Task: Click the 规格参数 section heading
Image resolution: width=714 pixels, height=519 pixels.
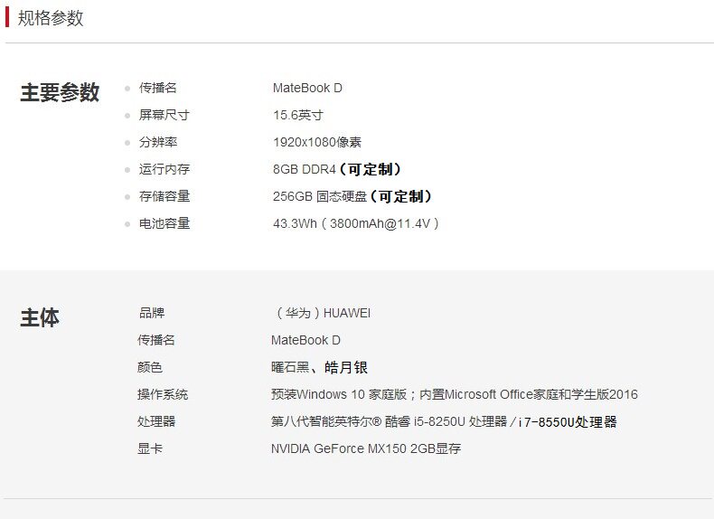Action: point(51,18)
